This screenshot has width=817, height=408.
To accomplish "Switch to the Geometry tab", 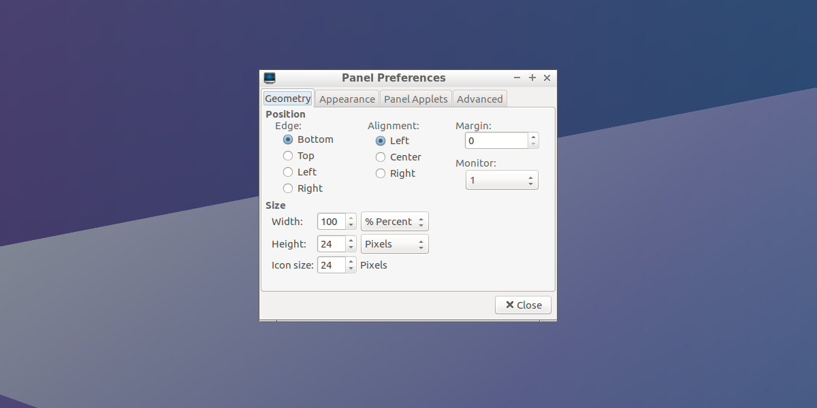I will [288, 99].
